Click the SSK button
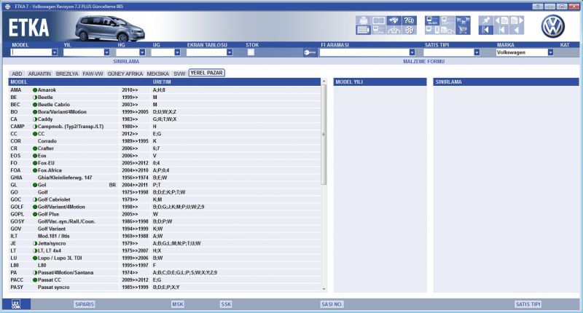Viewport: 583px width, 313px height. click(226, 304)
